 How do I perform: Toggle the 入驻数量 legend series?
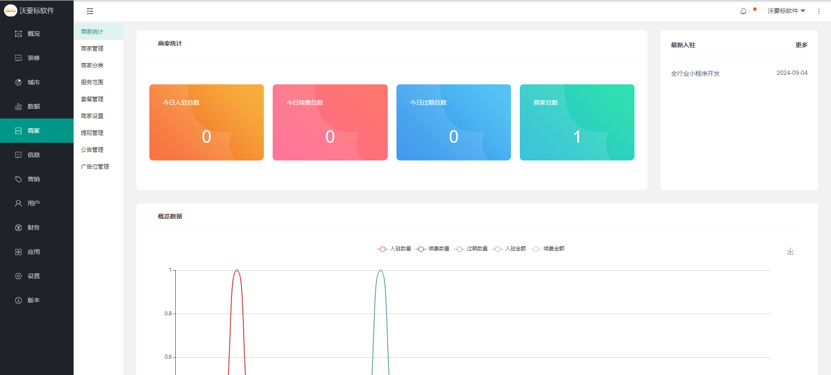coord(394,249)
